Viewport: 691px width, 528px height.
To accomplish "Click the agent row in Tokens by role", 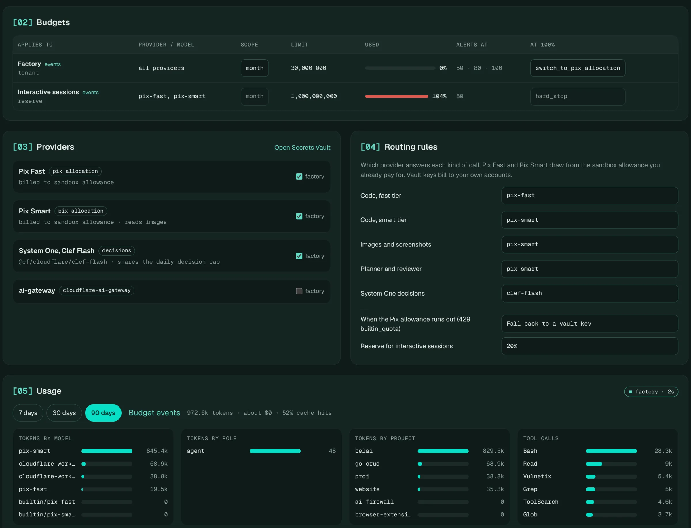I will coord(261,451).
